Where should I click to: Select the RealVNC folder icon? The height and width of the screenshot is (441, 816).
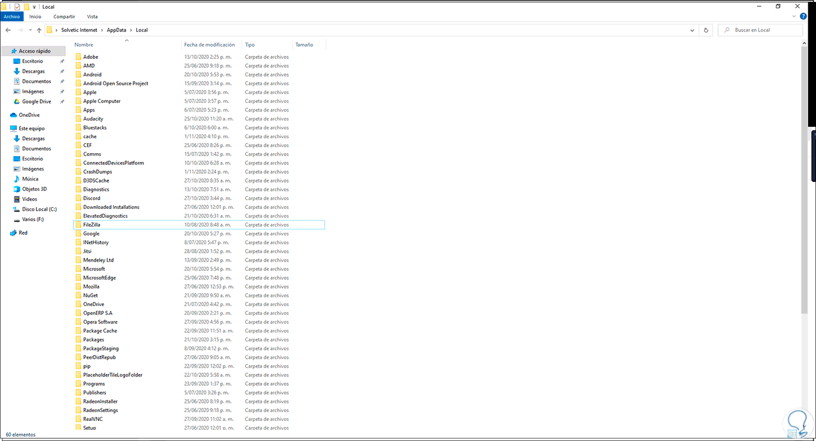tap(78, 419)
